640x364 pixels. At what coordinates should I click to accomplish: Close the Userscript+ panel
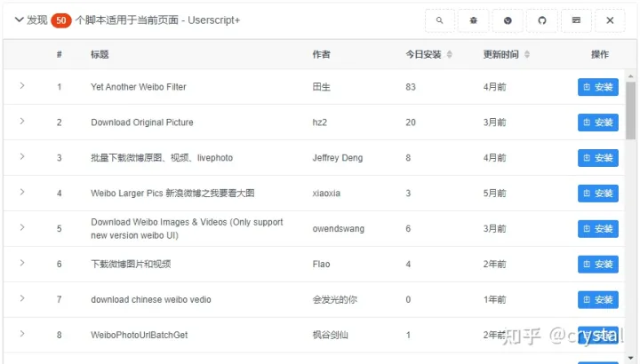610,20
